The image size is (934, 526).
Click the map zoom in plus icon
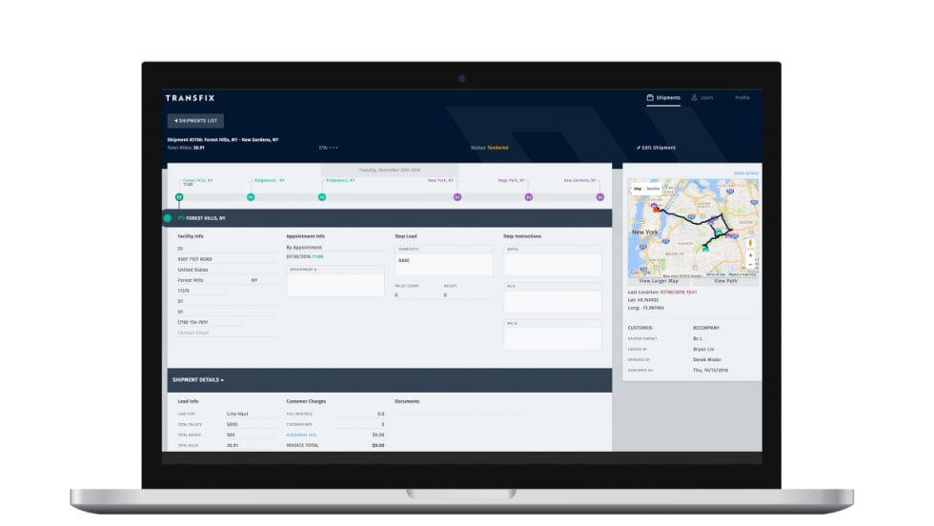coord(751,256)
